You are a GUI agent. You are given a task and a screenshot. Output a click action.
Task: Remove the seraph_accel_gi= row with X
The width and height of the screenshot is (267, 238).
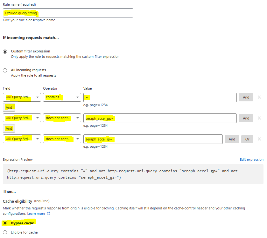tap(259, 139)
